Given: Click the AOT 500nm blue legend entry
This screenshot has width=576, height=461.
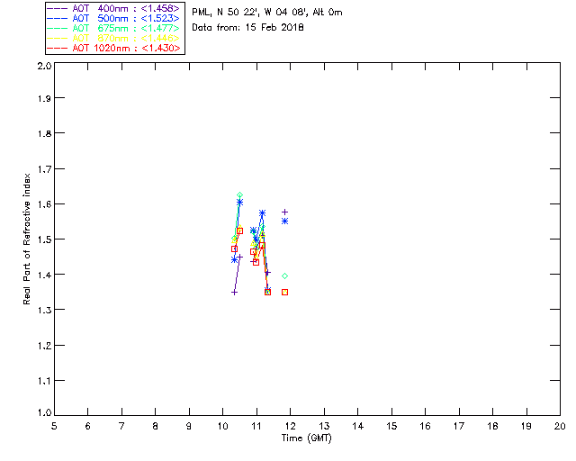Looking at the screenshot, I should click(113, 18).
